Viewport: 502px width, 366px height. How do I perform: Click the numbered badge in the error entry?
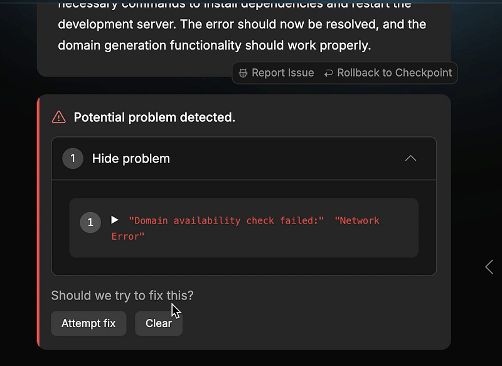90,222
